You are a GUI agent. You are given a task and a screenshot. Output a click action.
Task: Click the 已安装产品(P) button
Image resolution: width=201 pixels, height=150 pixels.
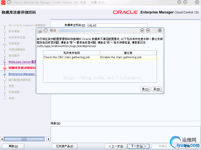pyautogui.click(x=65, y=146)
